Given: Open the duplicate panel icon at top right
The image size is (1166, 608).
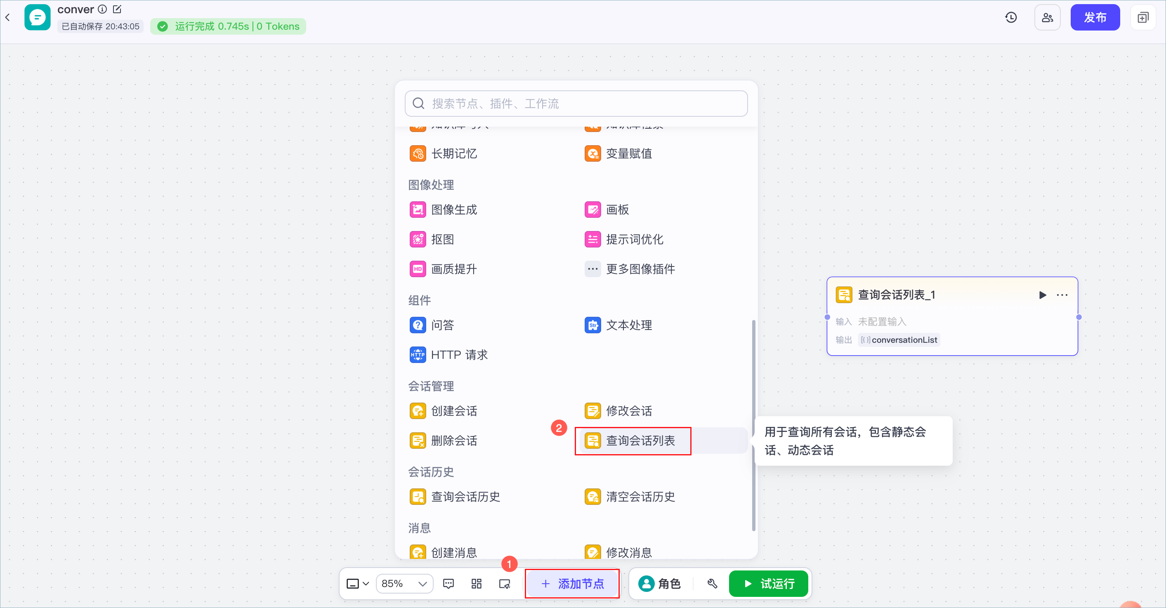Looking at the screenshot, I should click(1143, 17).
